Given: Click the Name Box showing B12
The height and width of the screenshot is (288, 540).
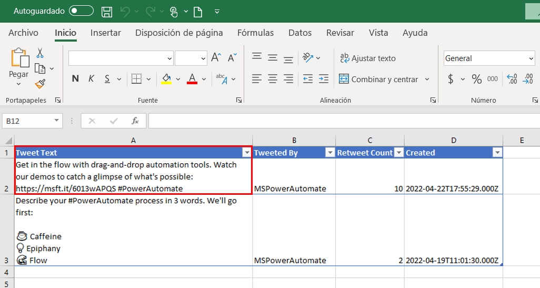Looking at the screenshot, I should (33, 121).
